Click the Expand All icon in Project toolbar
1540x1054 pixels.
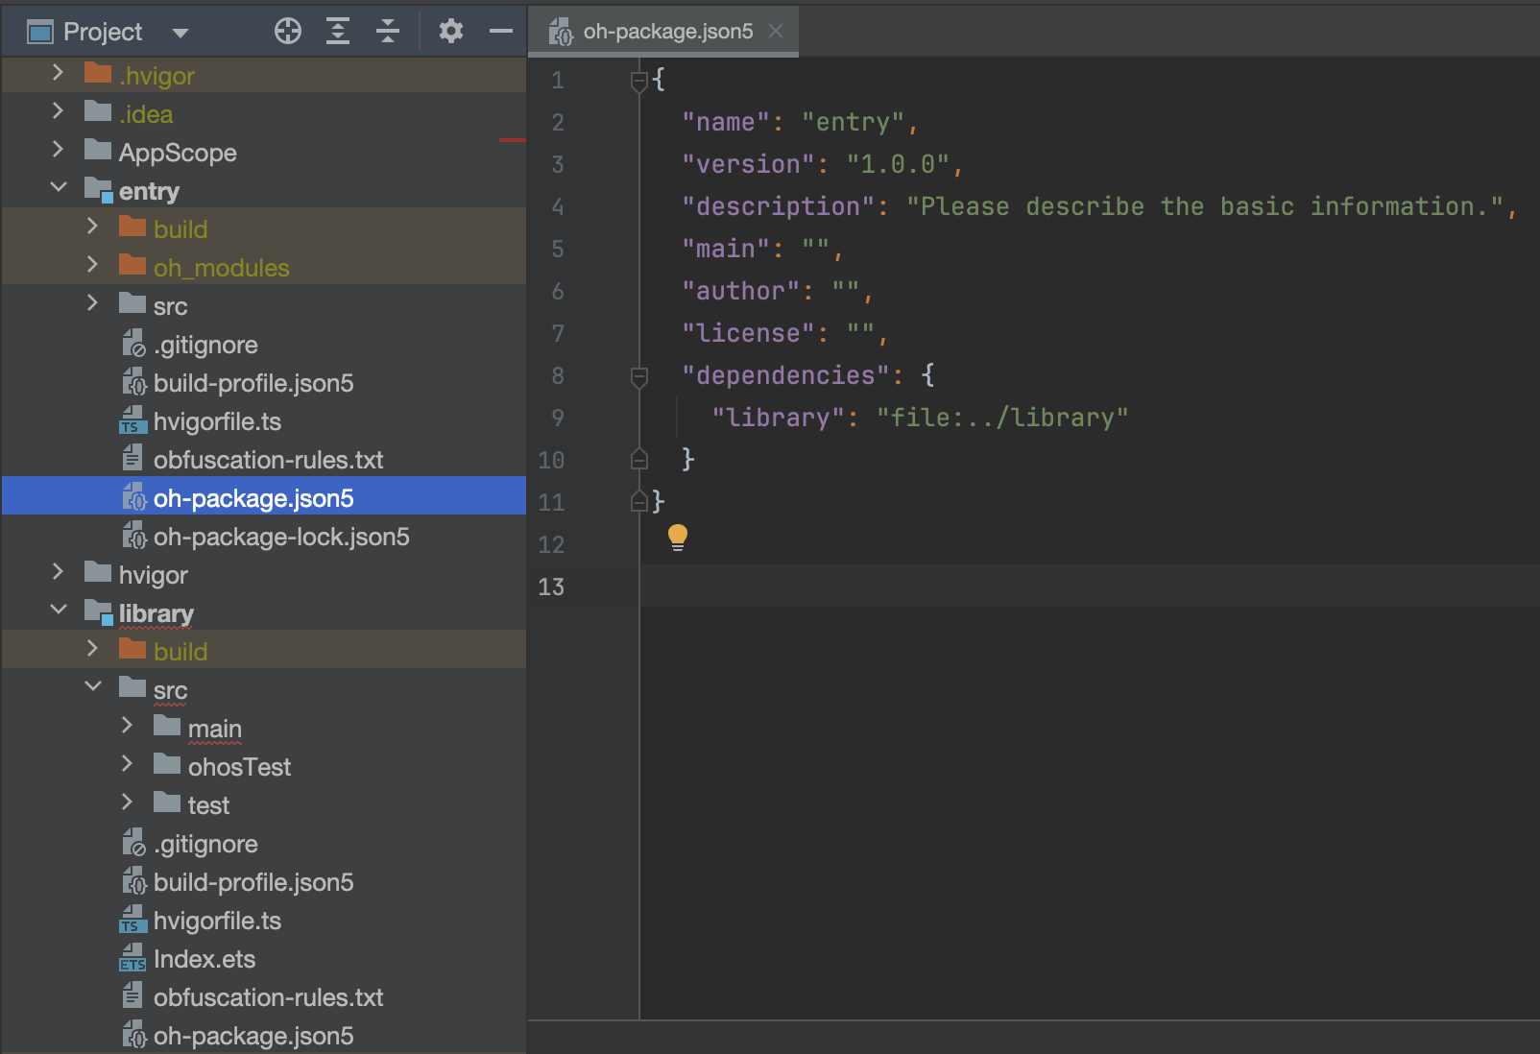click(x=337, y=31)
